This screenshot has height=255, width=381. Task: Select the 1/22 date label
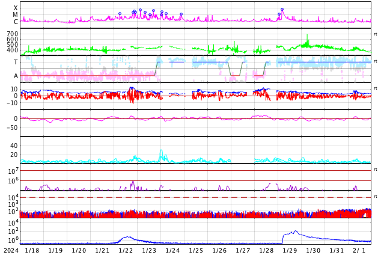tap(126, 250)
